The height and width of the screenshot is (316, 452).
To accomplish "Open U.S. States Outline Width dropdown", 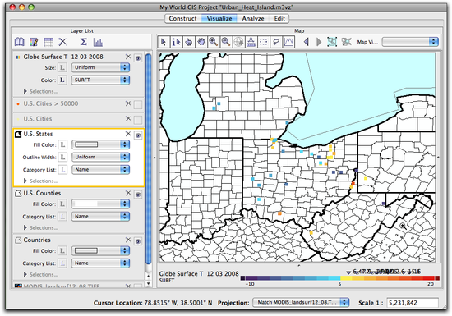I will (100, 157).
